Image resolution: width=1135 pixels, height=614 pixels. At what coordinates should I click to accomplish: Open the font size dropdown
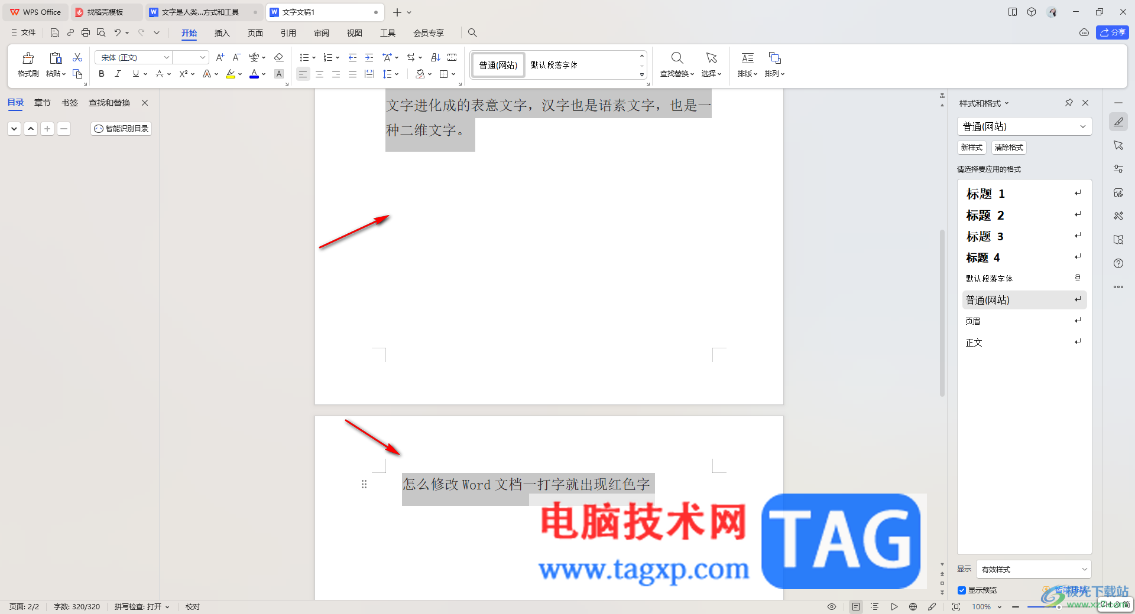pyautogui.click(x=203, y=57)
